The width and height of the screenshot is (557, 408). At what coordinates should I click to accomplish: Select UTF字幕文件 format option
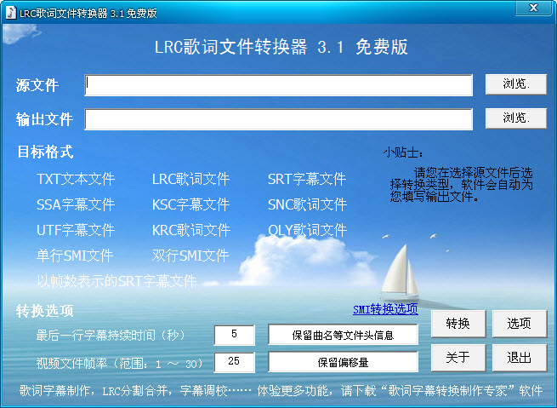point(76,231)
